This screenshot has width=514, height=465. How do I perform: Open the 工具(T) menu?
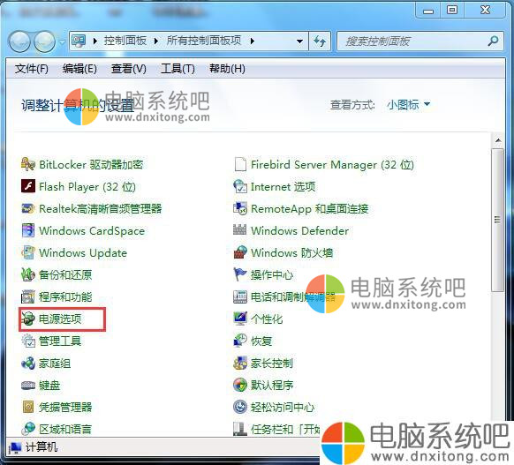178,69
